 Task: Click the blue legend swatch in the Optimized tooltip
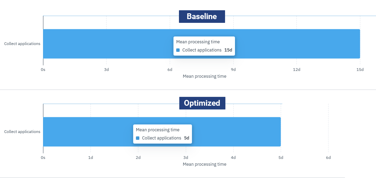click(138, 138)
